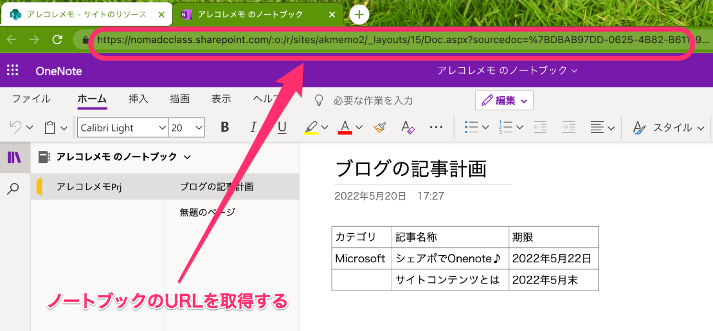Viewport: 713px width, 331px height.
Task: Click the yellow highlighter icon
Action: point(311,127)
